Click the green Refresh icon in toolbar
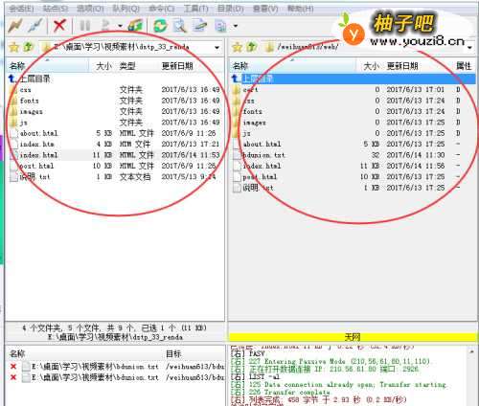This screenshot has height=406, width=479. (160, 26)
